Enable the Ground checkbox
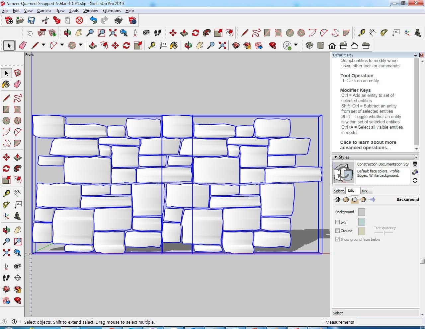Viewport: 425px width, 329px height. pos(337,231)
